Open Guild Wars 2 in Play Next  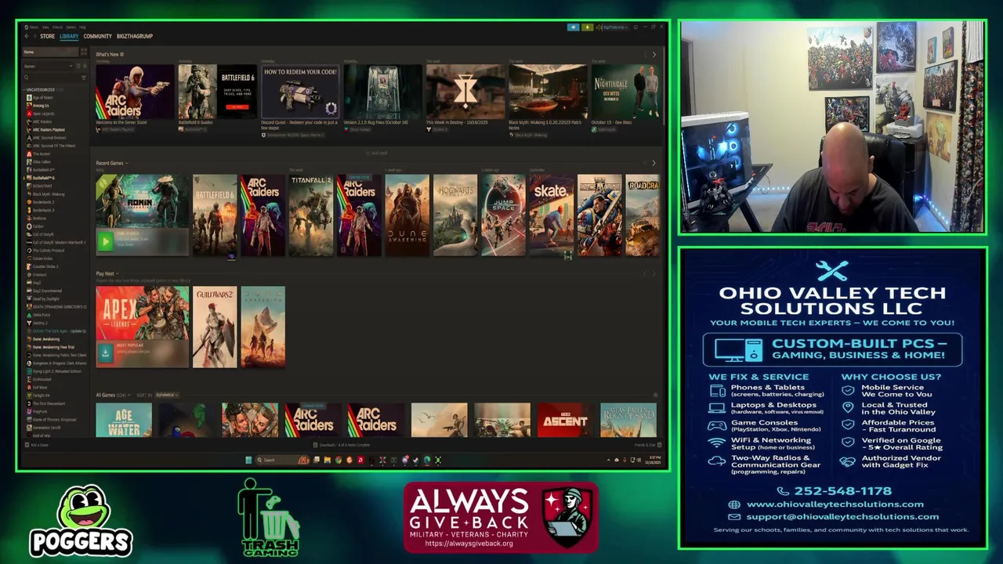[x=215, y=327]
